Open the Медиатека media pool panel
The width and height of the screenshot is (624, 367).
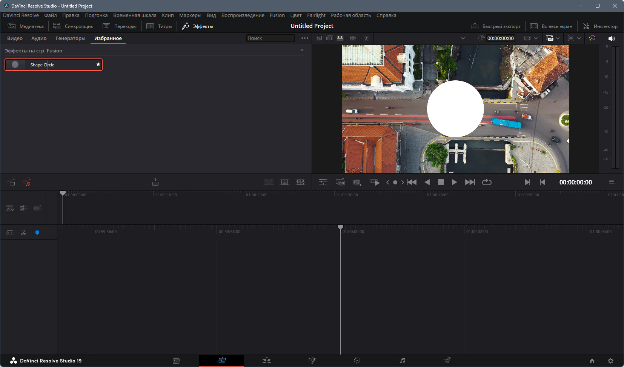[26, 26]
